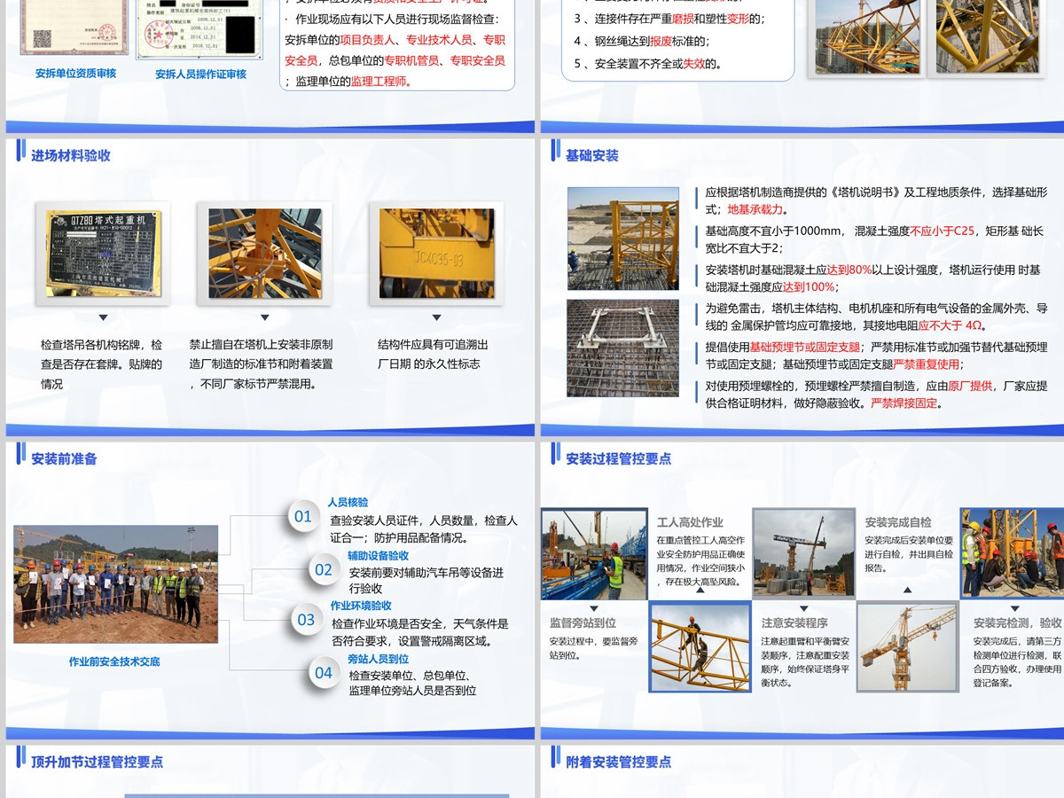Click the numbered circle 03
Viewport: 1064px width, 798px height.
coord(306,620)
